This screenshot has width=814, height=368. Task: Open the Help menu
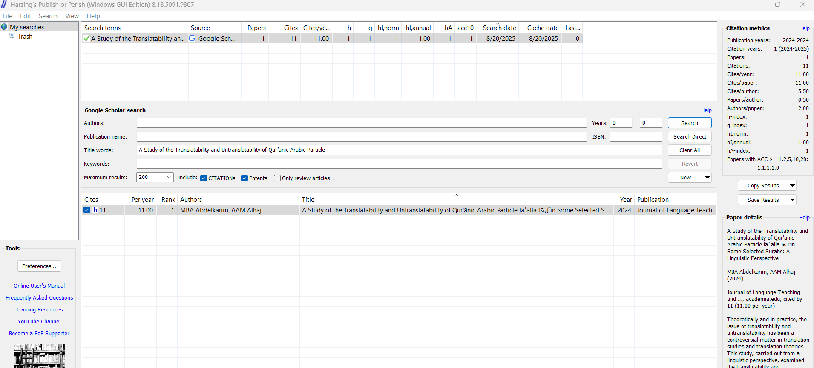(x=93, y=16)
